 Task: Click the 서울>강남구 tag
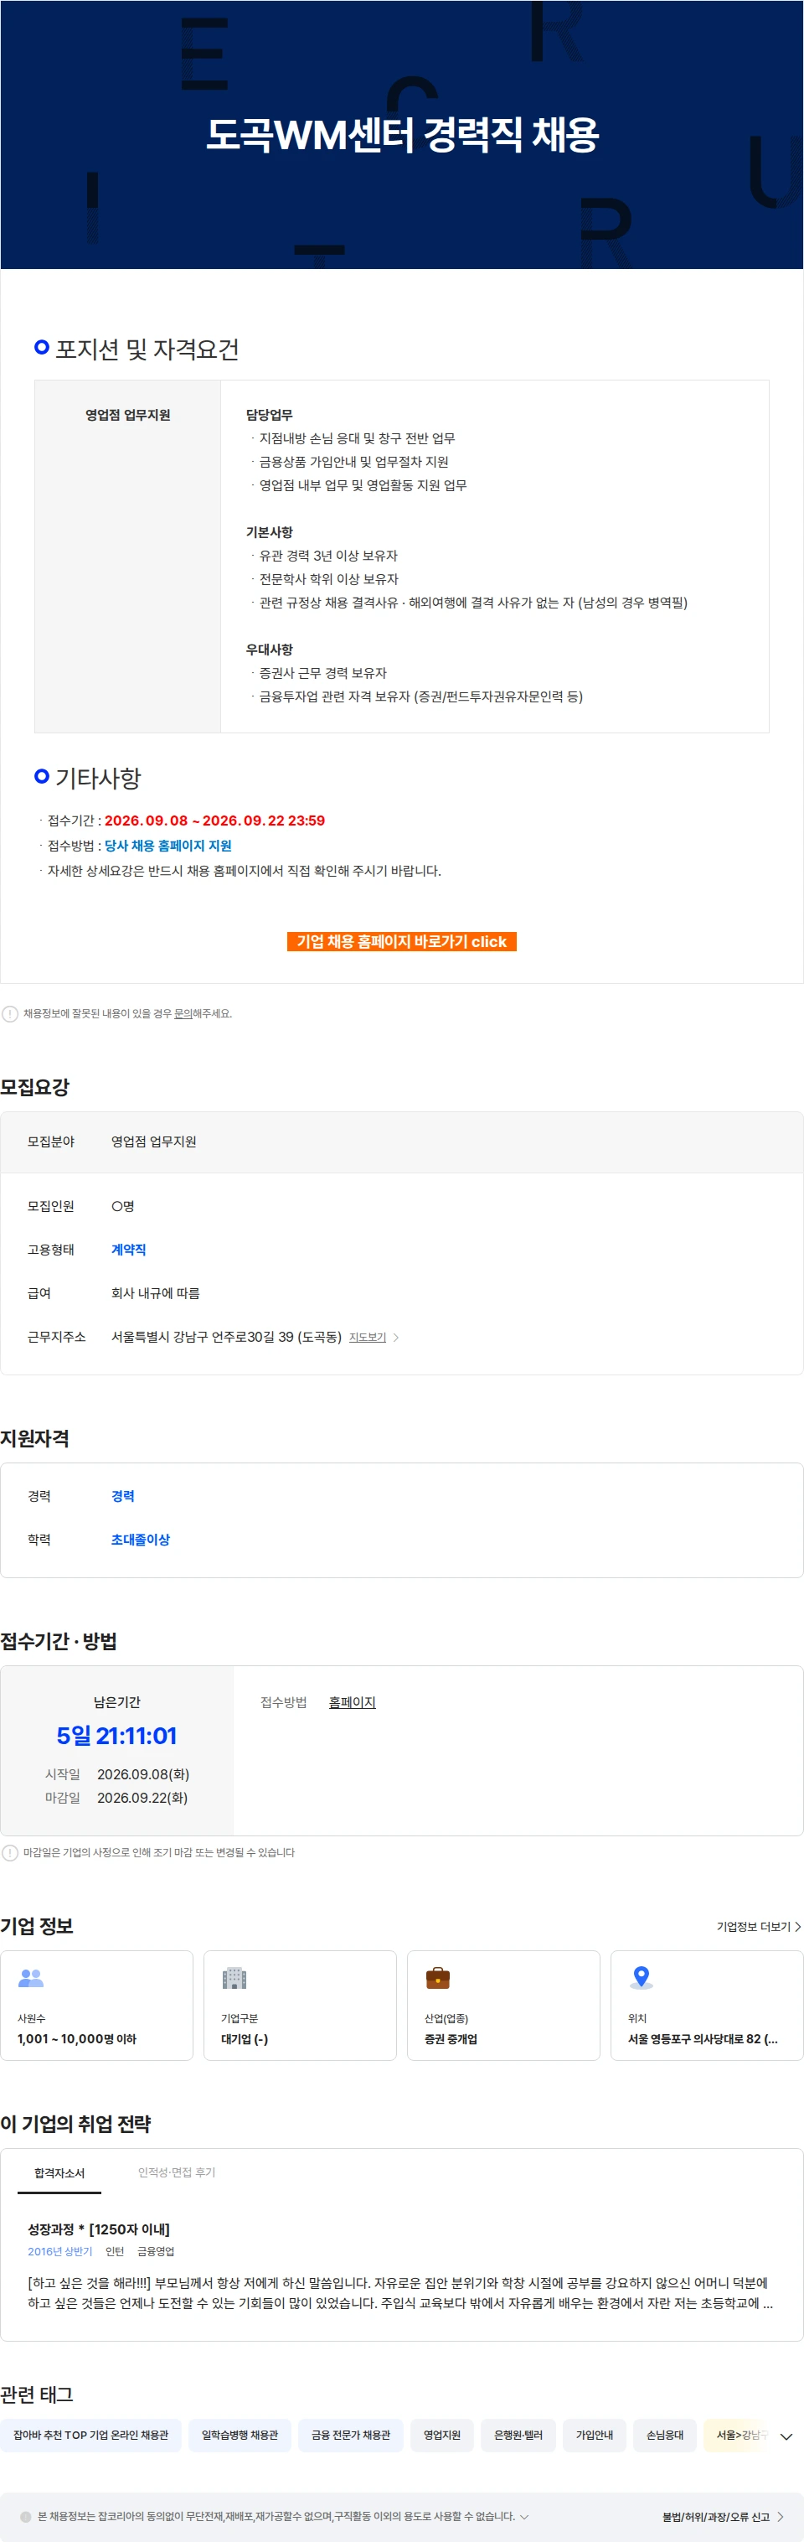pyautogui.click(x=737, y=2435)
